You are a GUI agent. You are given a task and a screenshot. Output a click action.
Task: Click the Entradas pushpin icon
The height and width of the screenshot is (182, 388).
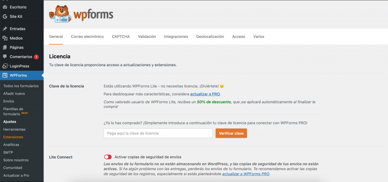[x=5, y=29]
